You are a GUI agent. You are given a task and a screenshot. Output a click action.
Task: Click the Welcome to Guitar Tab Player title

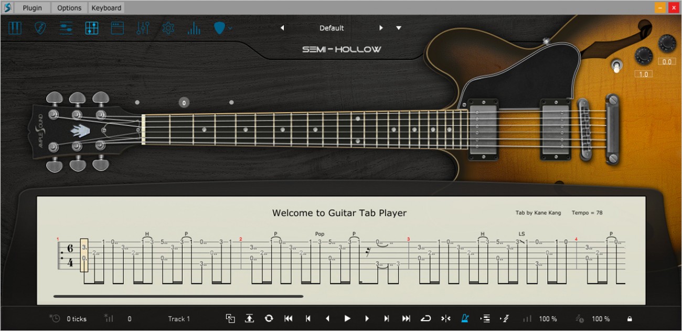click(x=339, y=213)
